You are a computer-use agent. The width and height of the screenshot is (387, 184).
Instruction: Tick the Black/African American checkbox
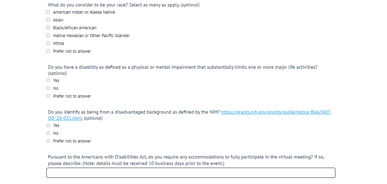point(48,28)
